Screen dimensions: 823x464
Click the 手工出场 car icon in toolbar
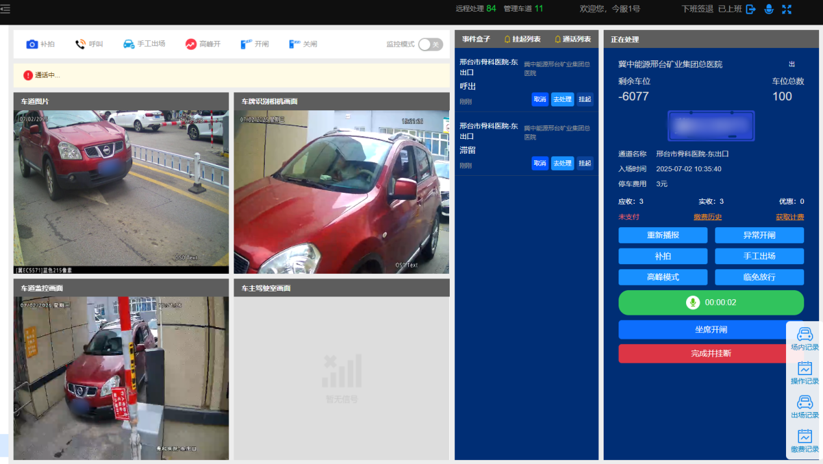click(x=129, y=44)
